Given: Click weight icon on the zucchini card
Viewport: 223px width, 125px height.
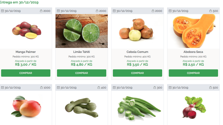Looking at the screenshot, I should point(99,88).
